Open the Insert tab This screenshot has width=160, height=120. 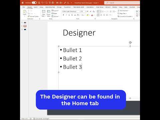click(36, 7)
